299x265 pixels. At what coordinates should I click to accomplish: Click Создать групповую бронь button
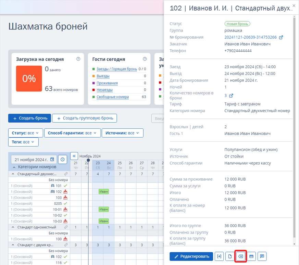(85, 118)
